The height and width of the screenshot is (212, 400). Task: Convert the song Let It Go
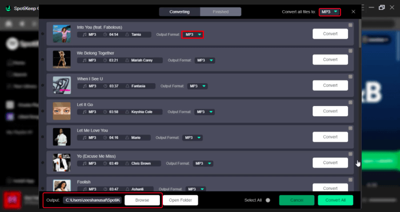[x=330, y=111]
